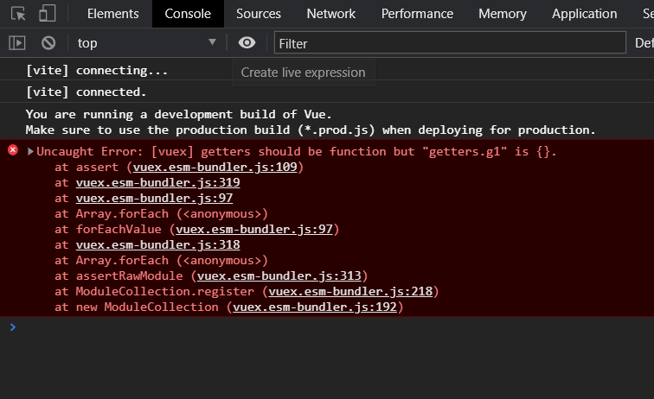
Task: Switch to the Sources tab
Action: (258, 14)
